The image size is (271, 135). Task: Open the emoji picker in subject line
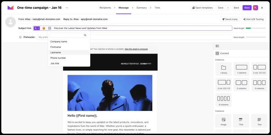coord(44,28)
